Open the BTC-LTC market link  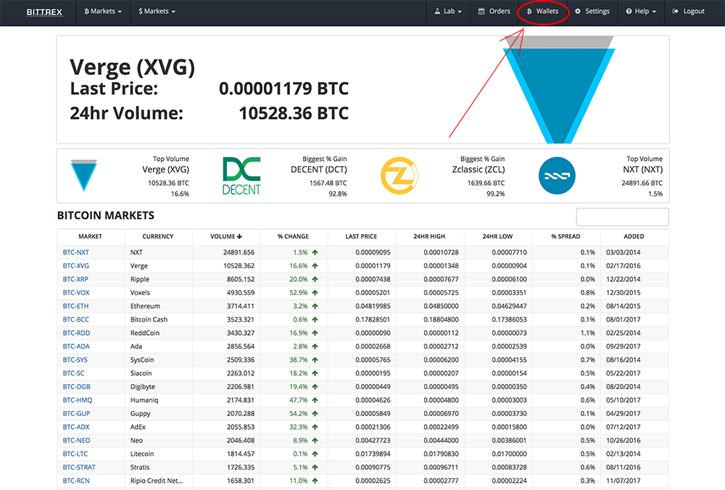coord(75,454)
